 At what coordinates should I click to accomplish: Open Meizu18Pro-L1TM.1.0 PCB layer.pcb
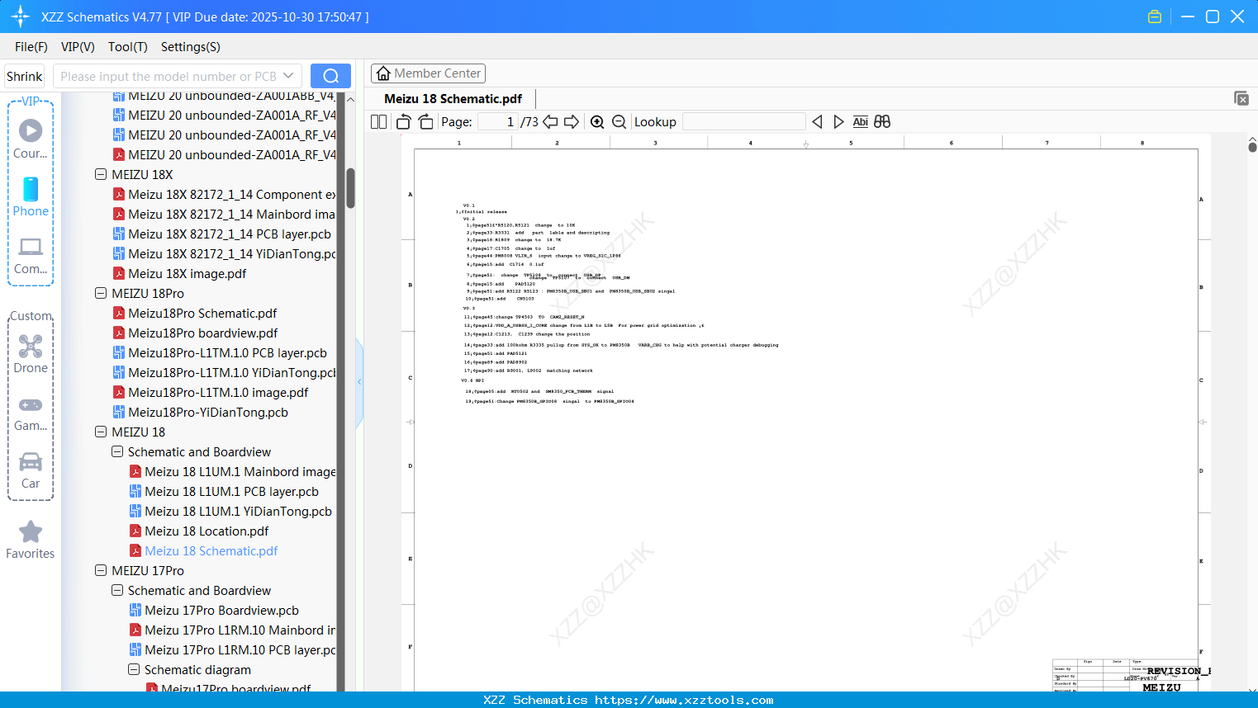pyautogui.click(x=220, y=353)
